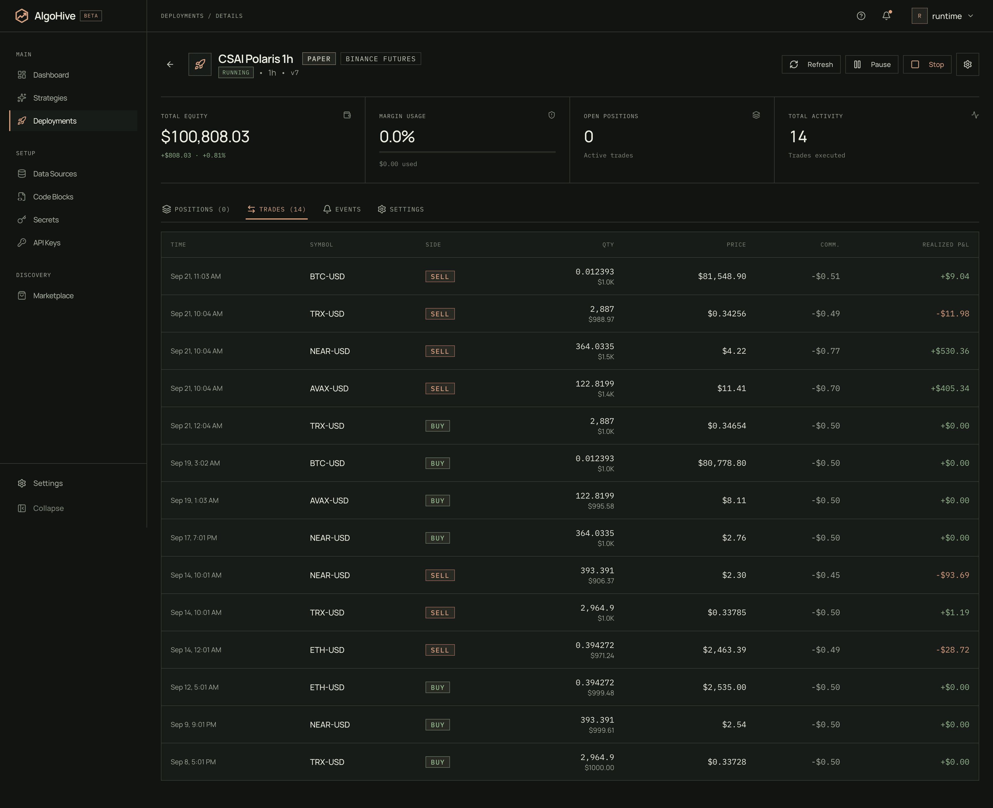Click wallet icon in Total Equity card
993x808 pixels.
click(x=347, y=115)
